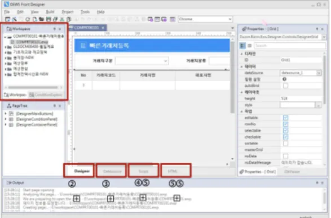Enable the sortable checkbox
Viewport: 331px width, 218px height.
pos(285,144)
